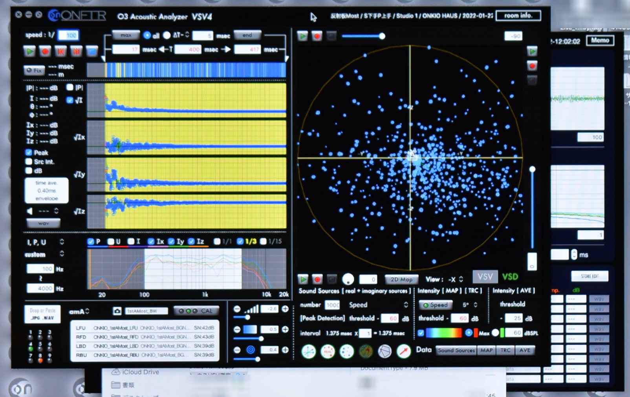Click plus beside the 0.5 value
630x397 pixels.
[285, 329]
